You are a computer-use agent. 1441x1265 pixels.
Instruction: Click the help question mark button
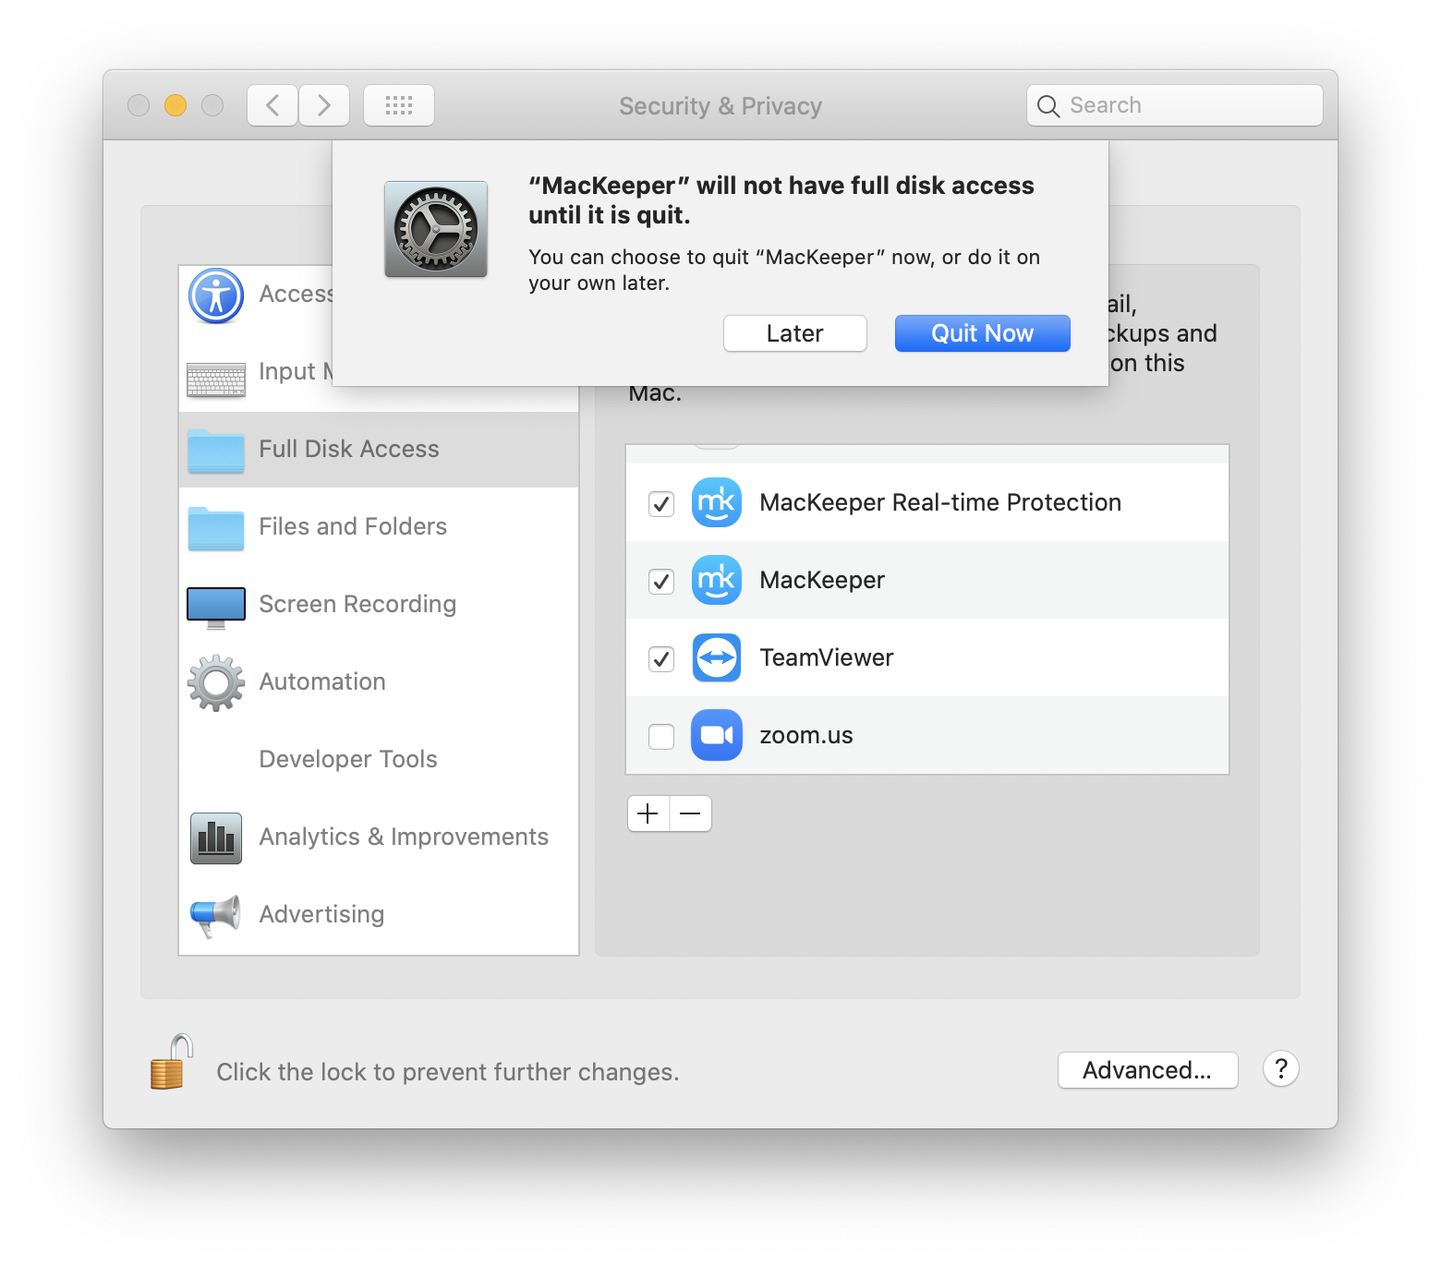click(1281, 1069)
